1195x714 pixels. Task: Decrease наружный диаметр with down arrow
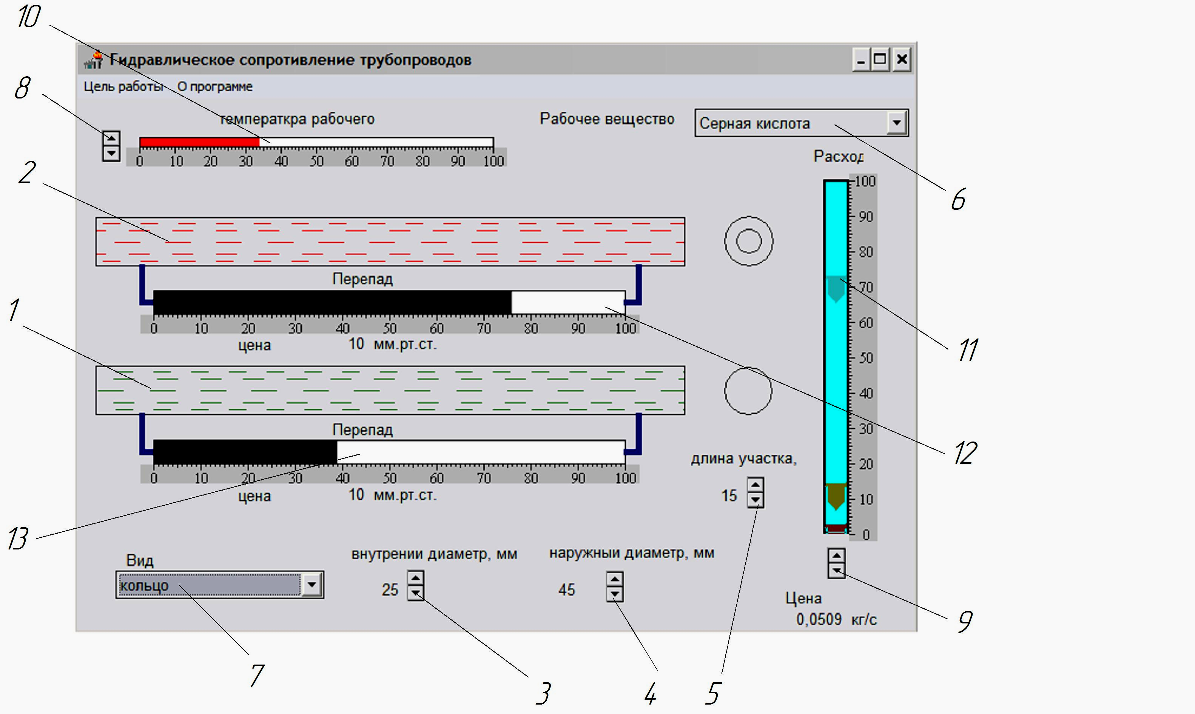pyautogui.click(x=615, y=595)
